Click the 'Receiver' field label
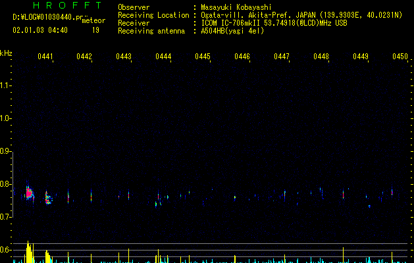Viewport: 414px width, 263px height. click(x=134, y=23)
